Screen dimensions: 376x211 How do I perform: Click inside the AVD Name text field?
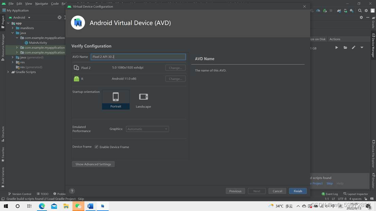coord(138,57)
